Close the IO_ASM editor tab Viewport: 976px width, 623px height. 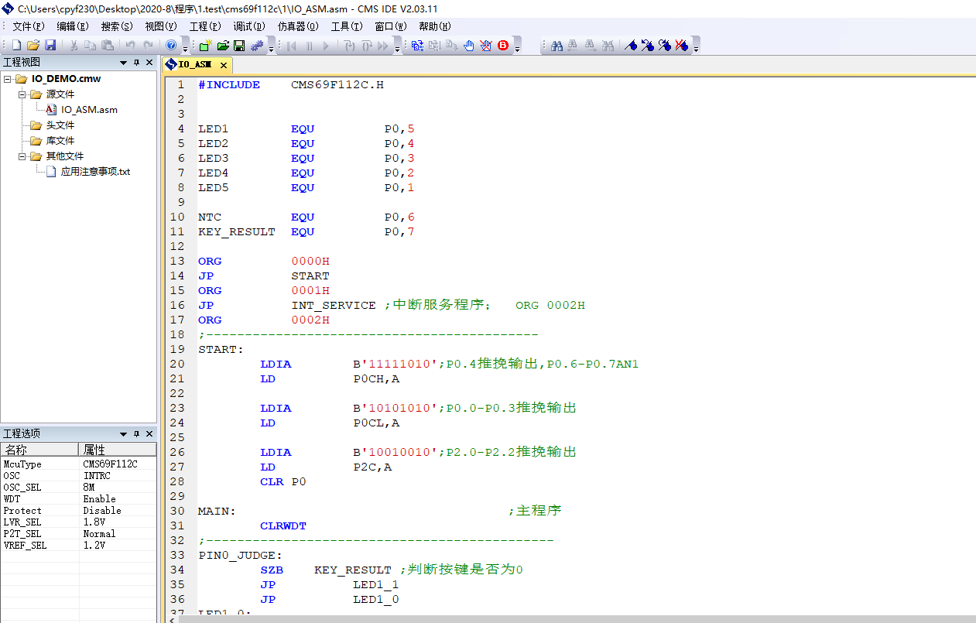tap(224, 65)
